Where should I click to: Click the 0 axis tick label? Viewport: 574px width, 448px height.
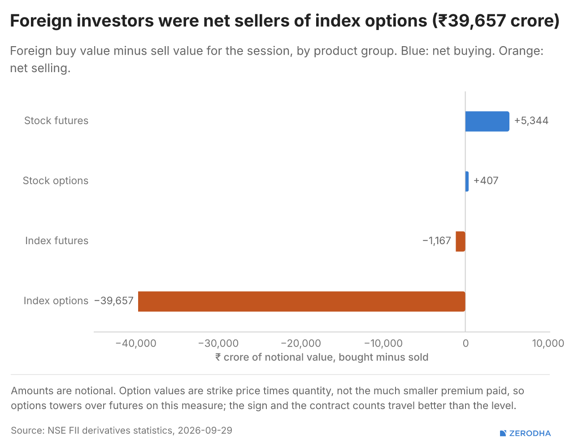coord(465,344)
